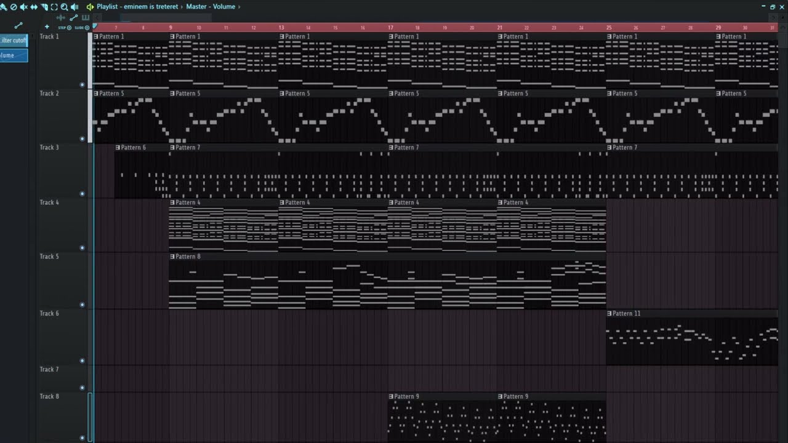Image resolution: width=788 pixels, height=443 pixels.
Task: Select the Filter cutoff automation clip
Action: tap(14, 41)
